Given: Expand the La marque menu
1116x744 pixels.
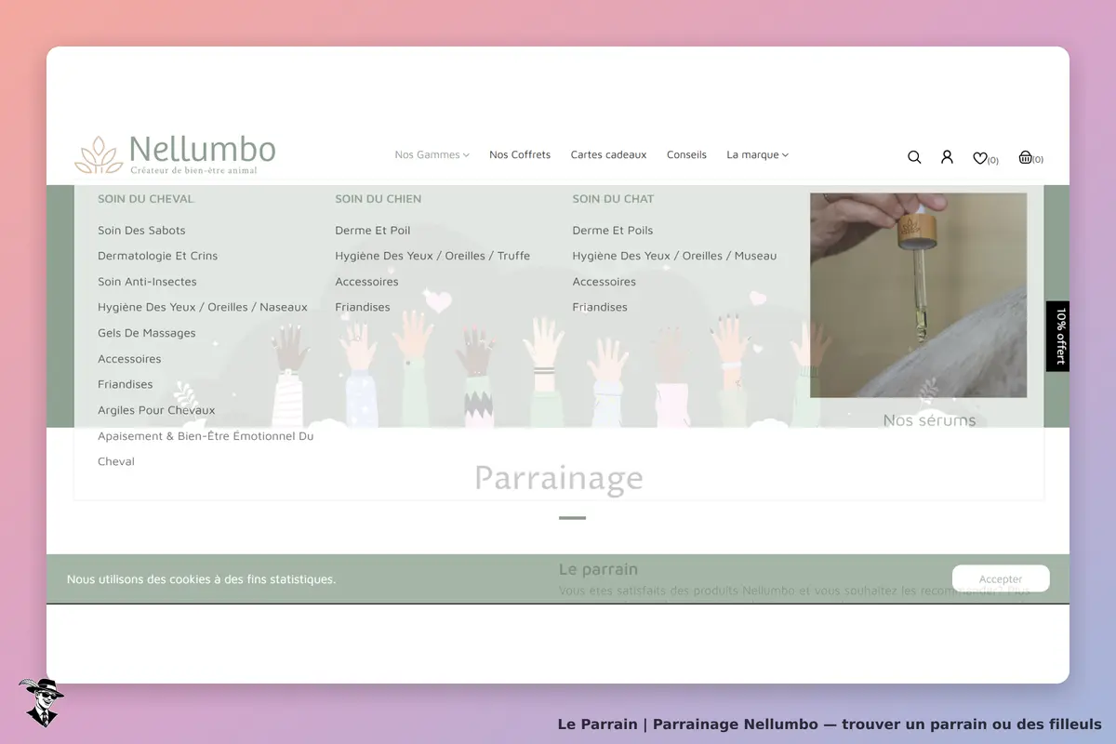Looking at the screenshot, I should pos(757,154).
